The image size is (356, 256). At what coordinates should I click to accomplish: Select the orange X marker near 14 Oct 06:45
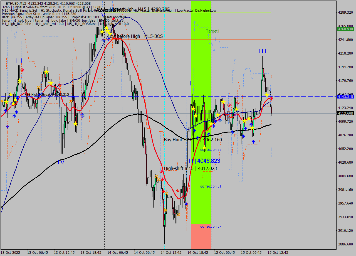[157, 176]
